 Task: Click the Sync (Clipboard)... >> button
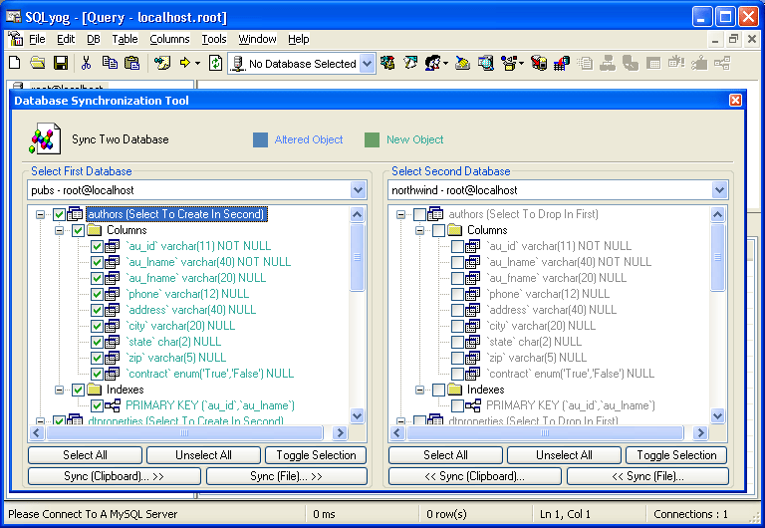115,476
